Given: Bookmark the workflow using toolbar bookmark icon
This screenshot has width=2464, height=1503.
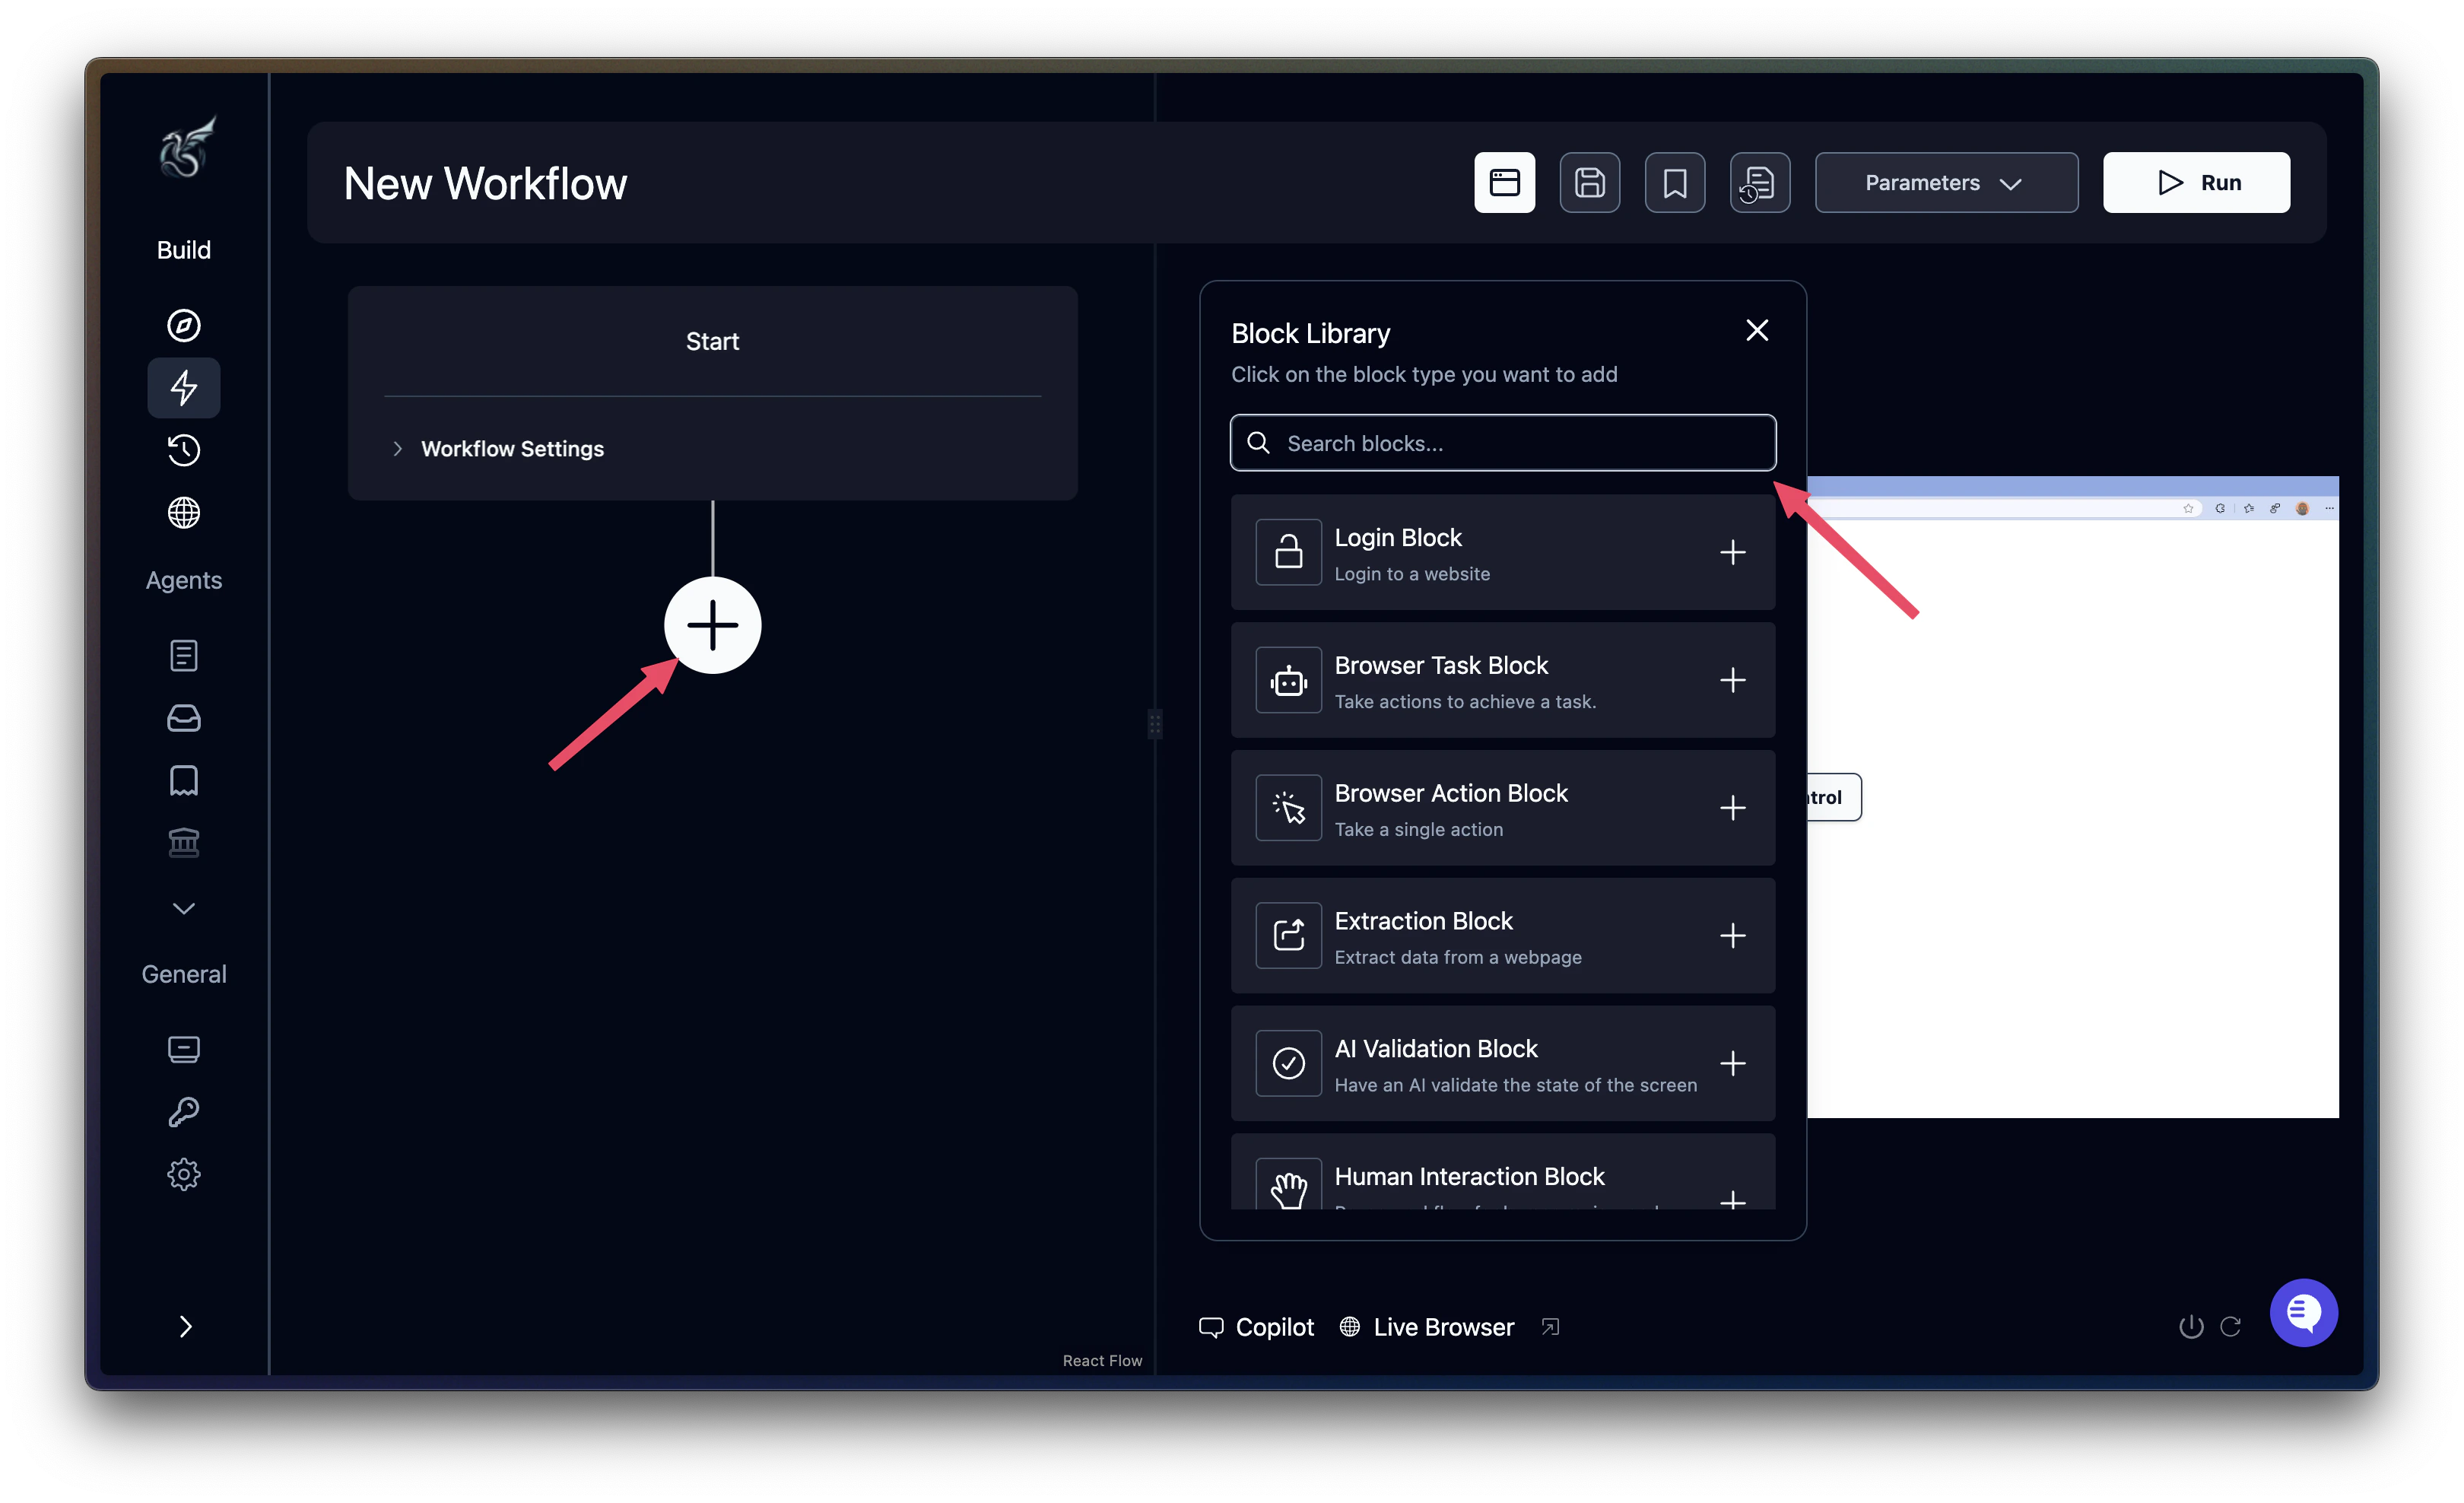Looking at the screenshot, I should [1675, 182].
